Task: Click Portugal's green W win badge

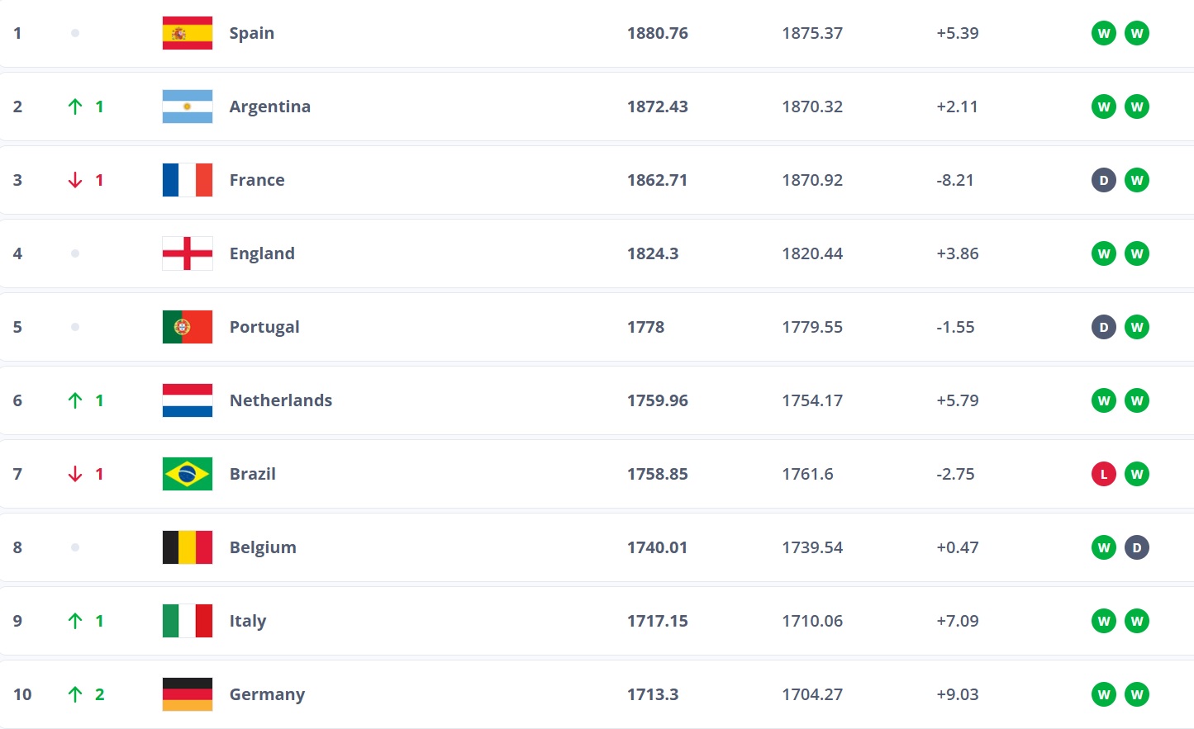Action: 1137,327
